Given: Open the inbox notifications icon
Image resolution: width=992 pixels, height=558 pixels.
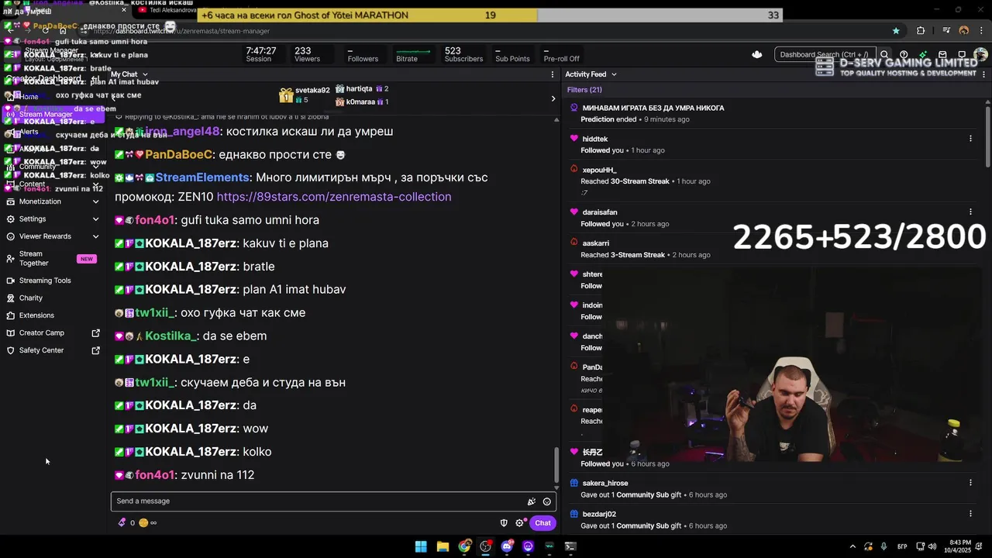Looking at the screenshot, I should click(x=942, y=55).
